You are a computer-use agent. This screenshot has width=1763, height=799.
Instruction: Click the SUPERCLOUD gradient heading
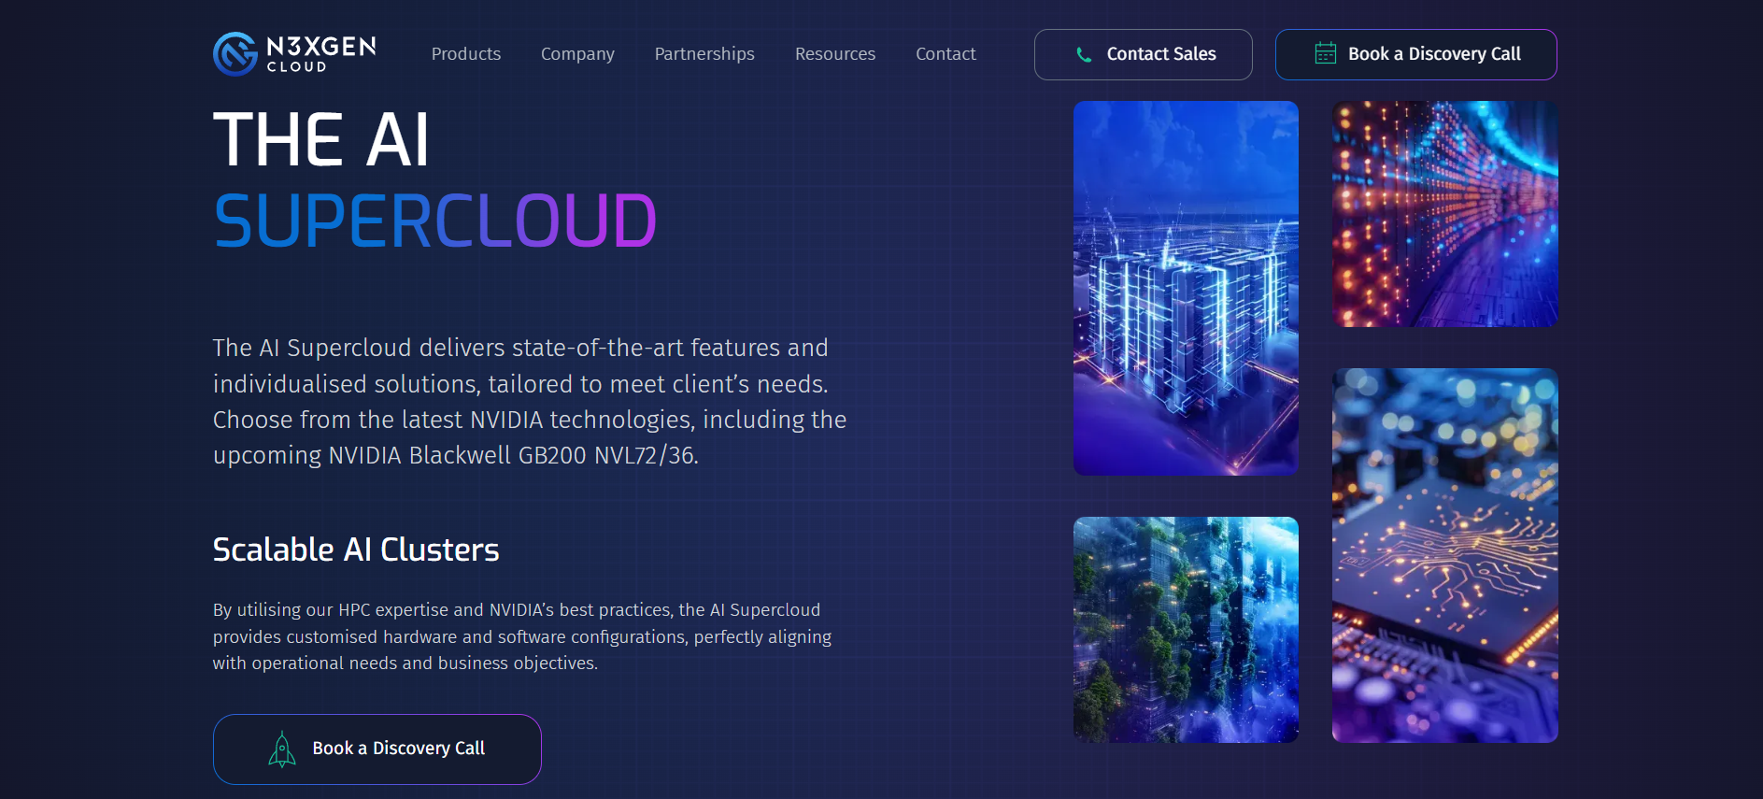coord(435,221)
